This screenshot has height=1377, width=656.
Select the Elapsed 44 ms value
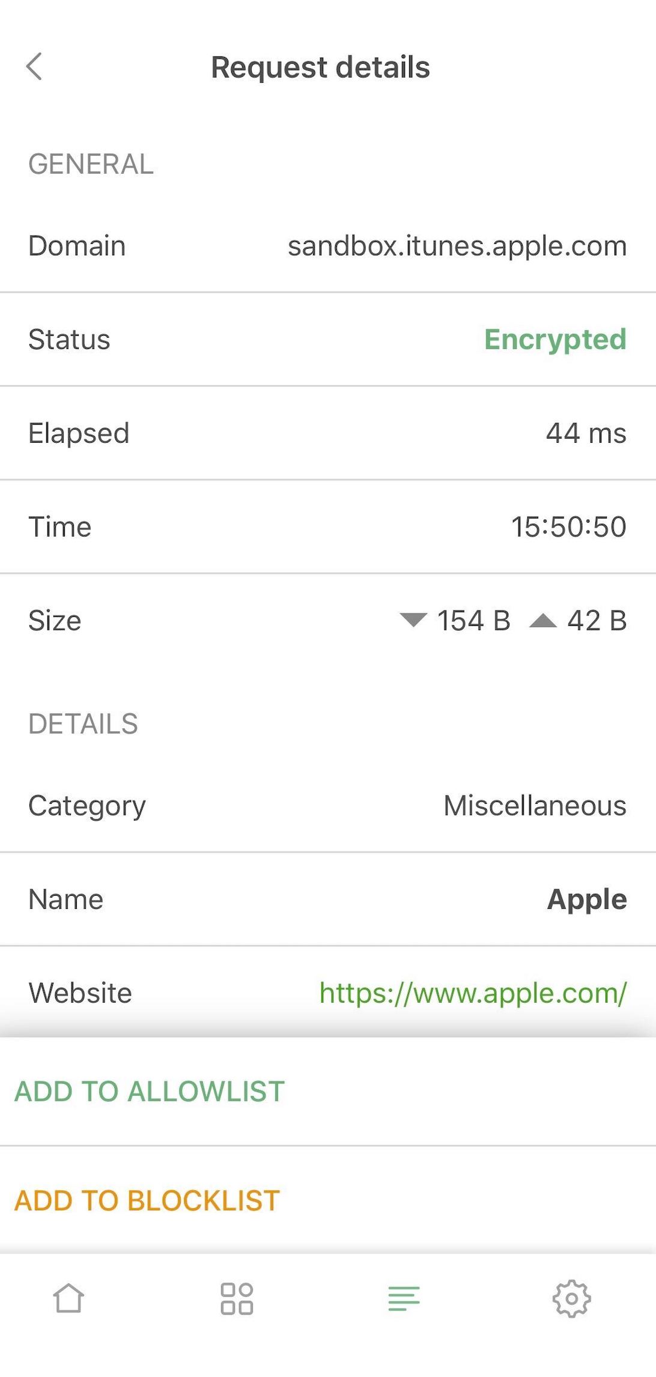(x=586, y=433)
